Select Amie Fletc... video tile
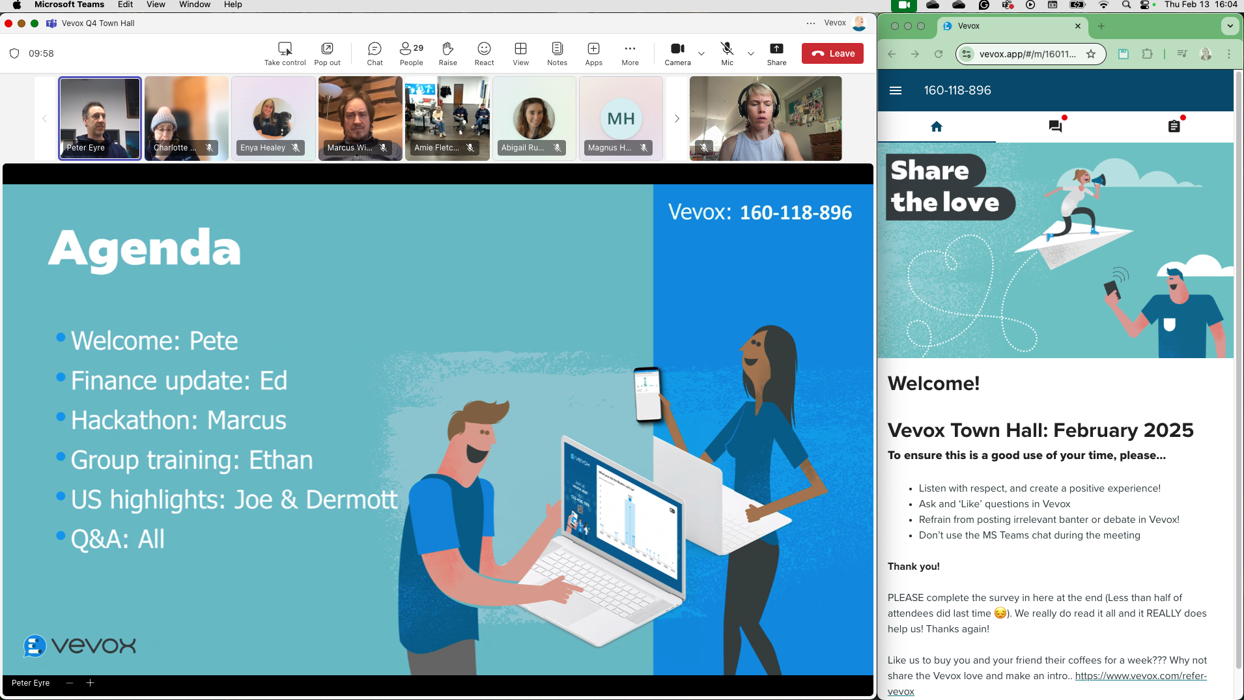Image resolution: width=1244 pixels, height=700 pixels. (447, 119)
